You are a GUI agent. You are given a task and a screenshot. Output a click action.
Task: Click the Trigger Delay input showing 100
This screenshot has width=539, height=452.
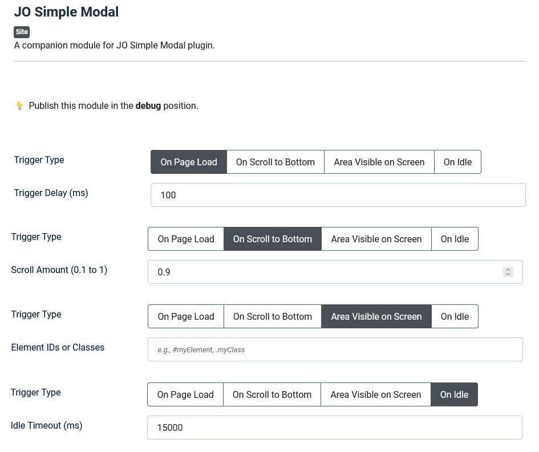tap(338, 194)
